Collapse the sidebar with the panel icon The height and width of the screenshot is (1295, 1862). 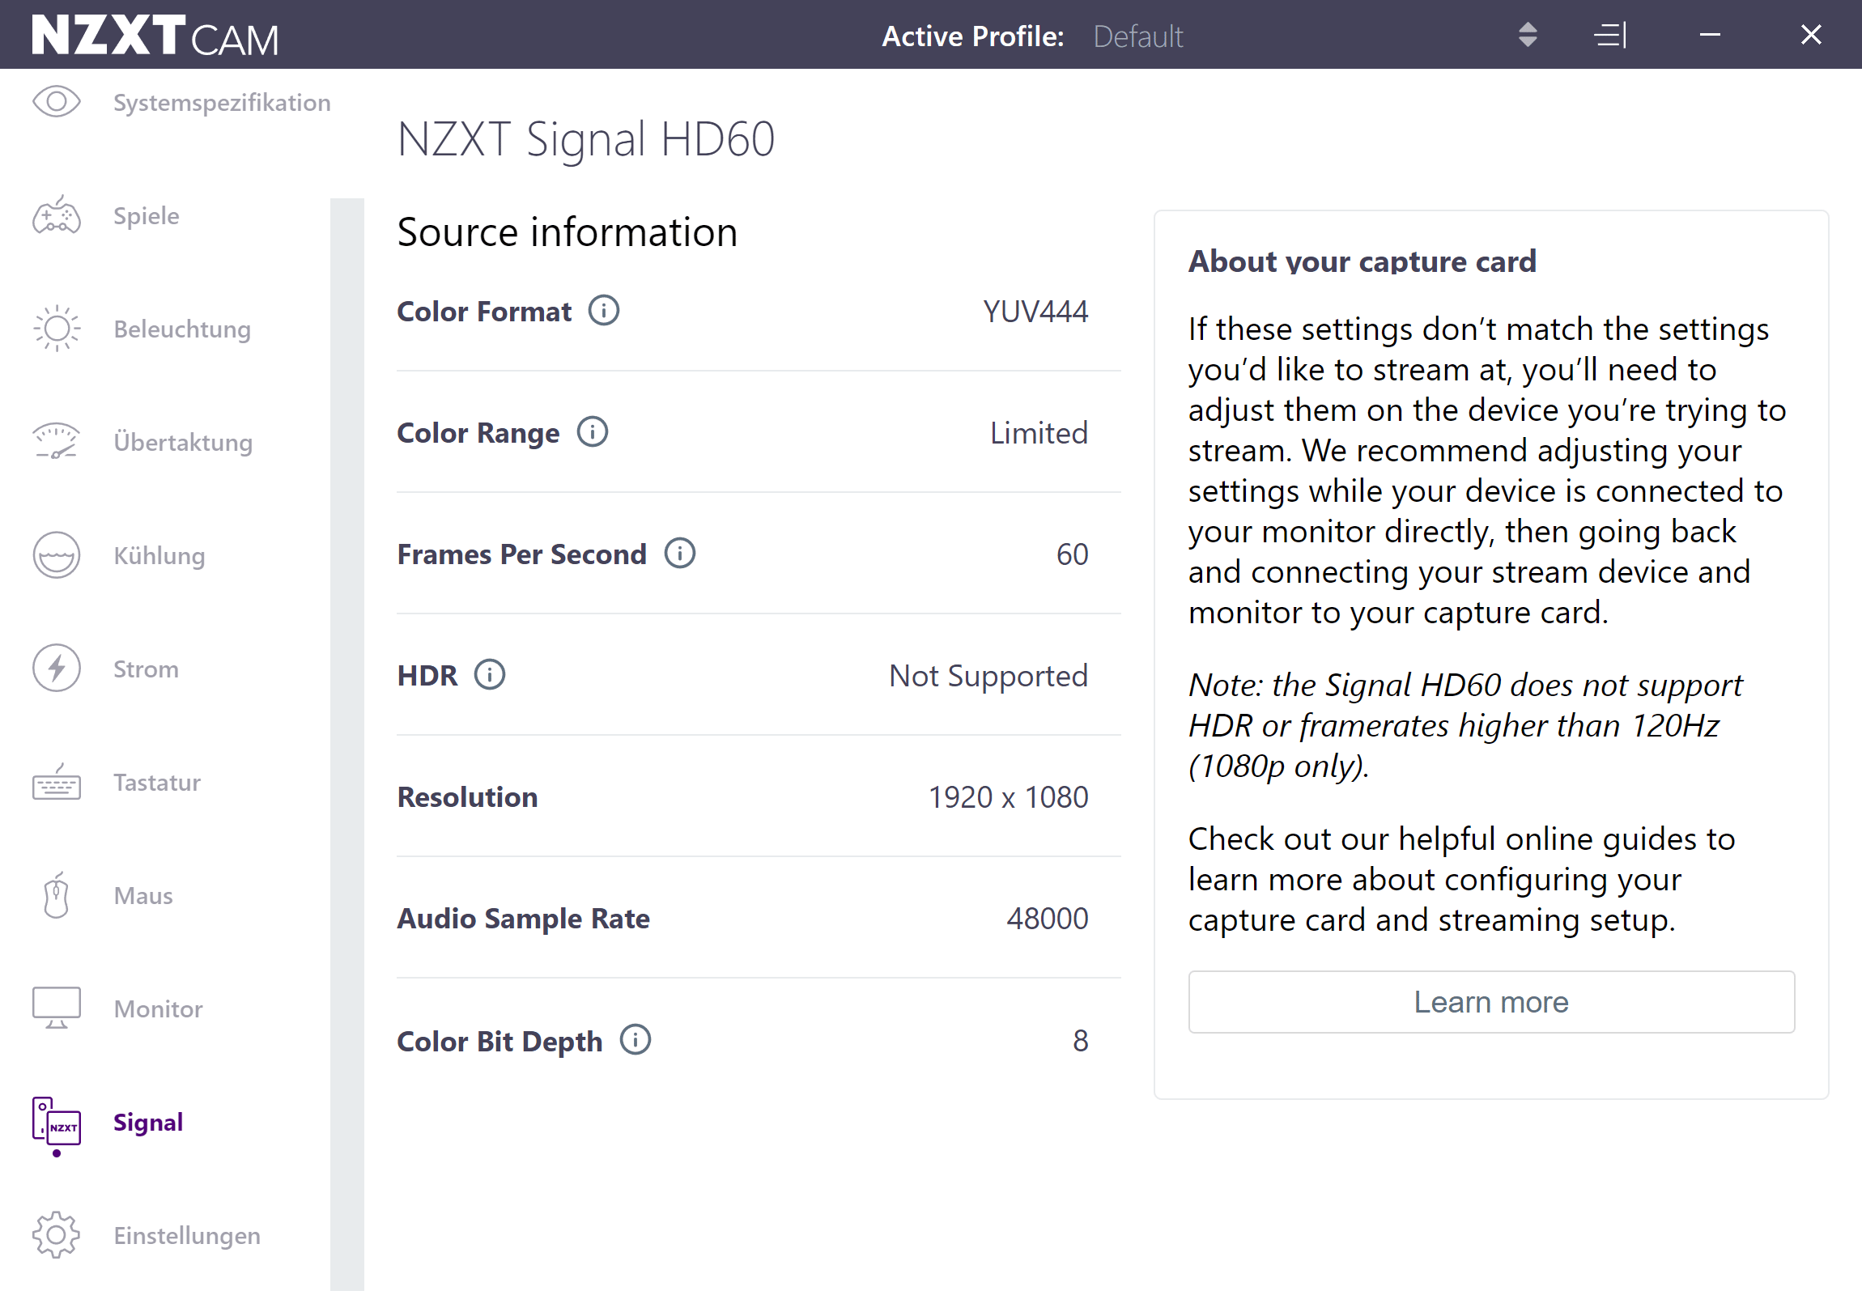pyautogui.click(x=1610, y=35)
